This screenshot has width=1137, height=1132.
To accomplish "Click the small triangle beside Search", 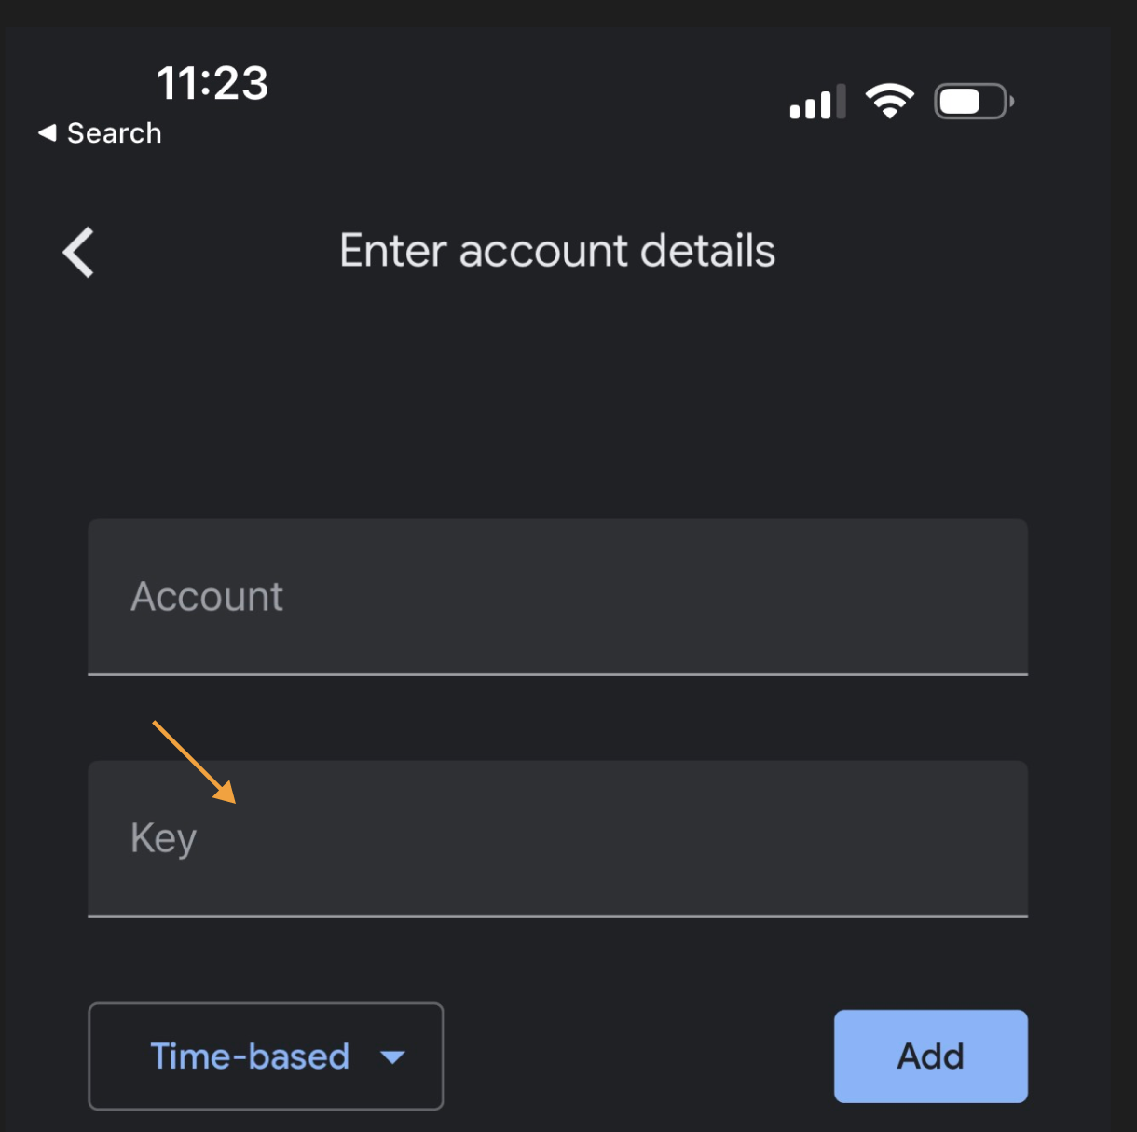I will 47,133.
